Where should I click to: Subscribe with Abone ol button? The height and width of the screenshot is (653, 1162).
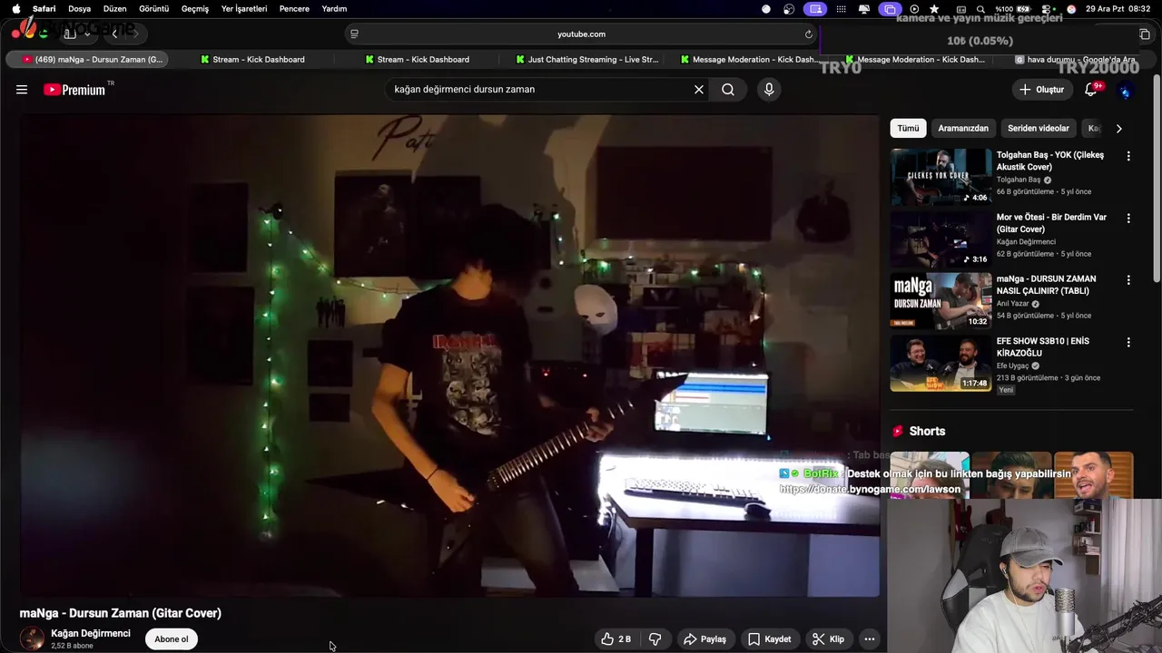172,639
